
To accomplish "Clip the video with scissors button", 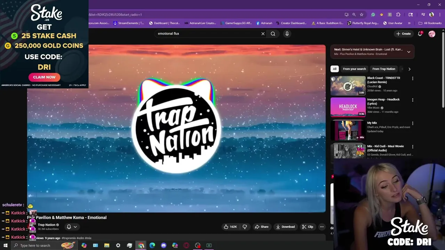I will click(308, 227).
